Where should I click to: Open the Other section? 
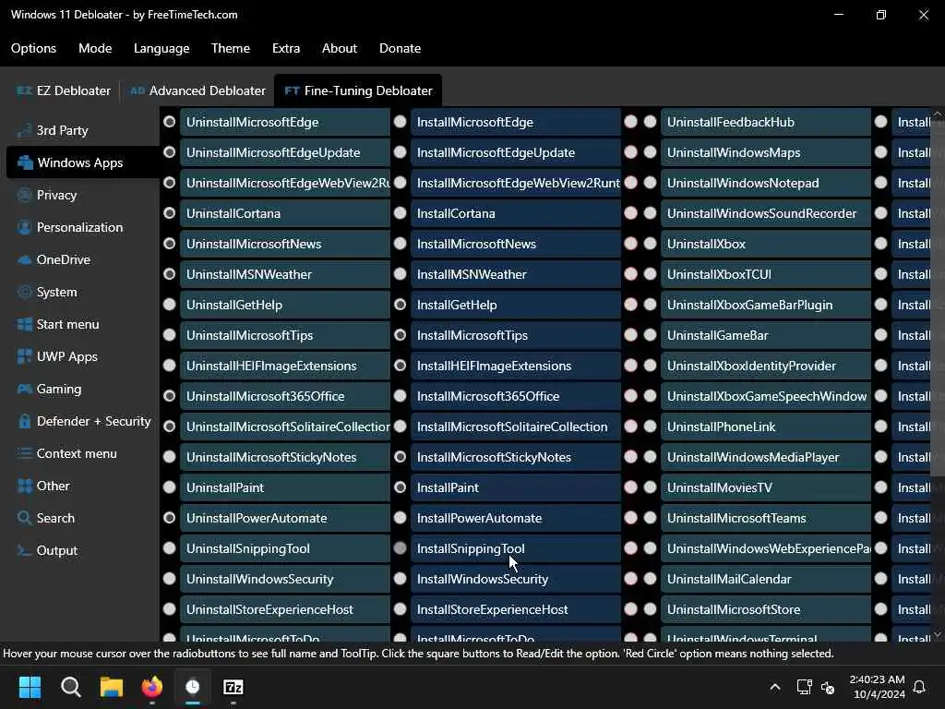click(43, 486)
